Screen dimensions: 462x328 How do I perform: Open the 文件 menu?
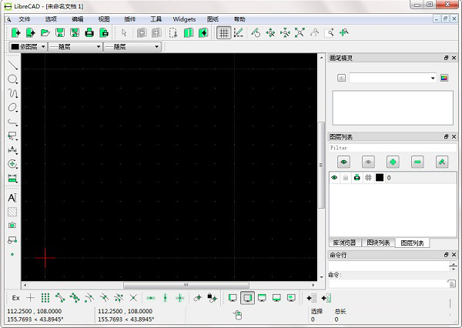pos(25,19)
